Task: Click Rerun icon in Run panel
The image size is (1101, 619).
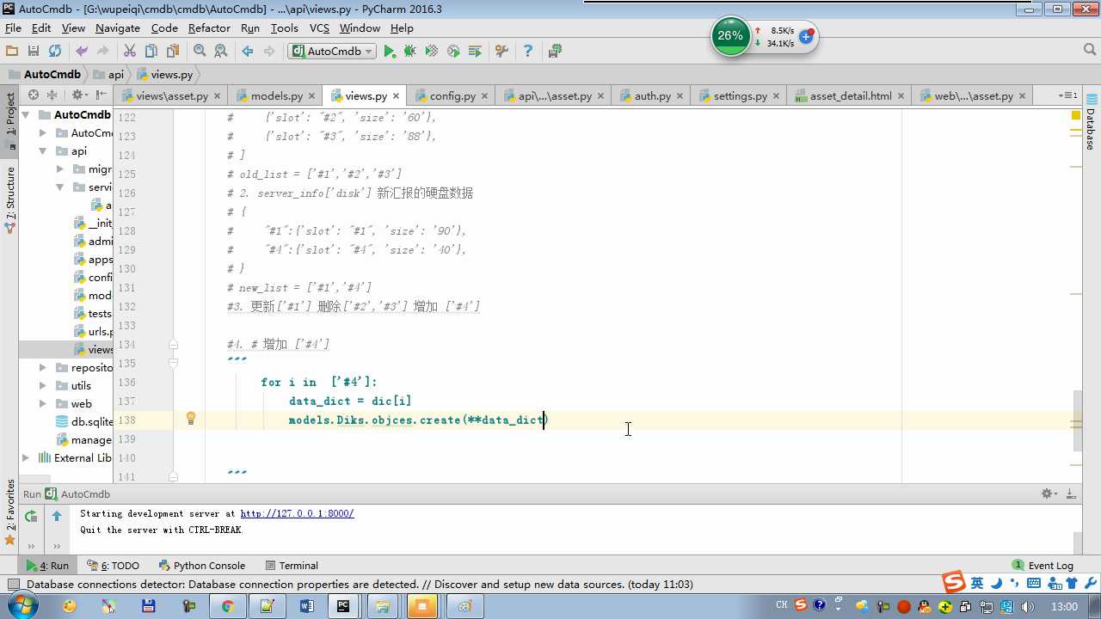Action: [31, 516]
